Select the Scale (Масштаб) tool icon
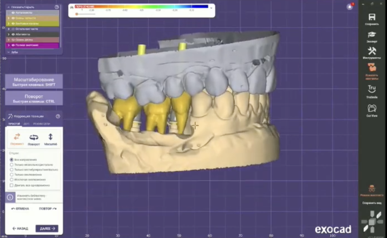This screenshot has width=387, height=238. pyautogui.click(x=50, y=137)
